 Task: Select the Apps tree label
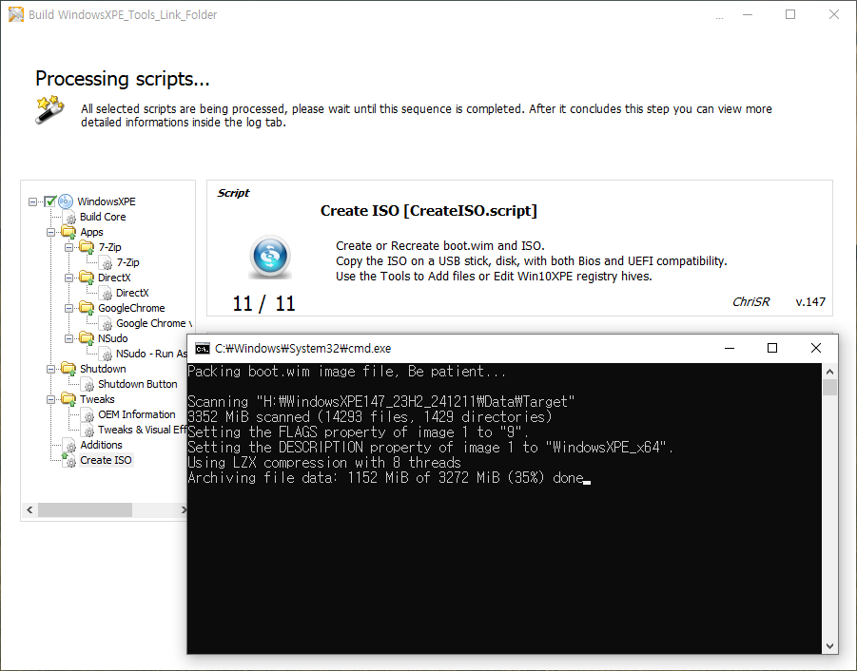point(92,232)
